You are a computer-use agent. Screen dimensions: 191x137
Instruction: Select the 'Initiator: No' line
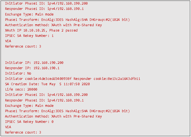(18, 73)
